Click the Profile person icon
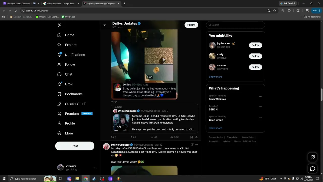The height and width of the screenshot is (182, 323). [60, 123]
